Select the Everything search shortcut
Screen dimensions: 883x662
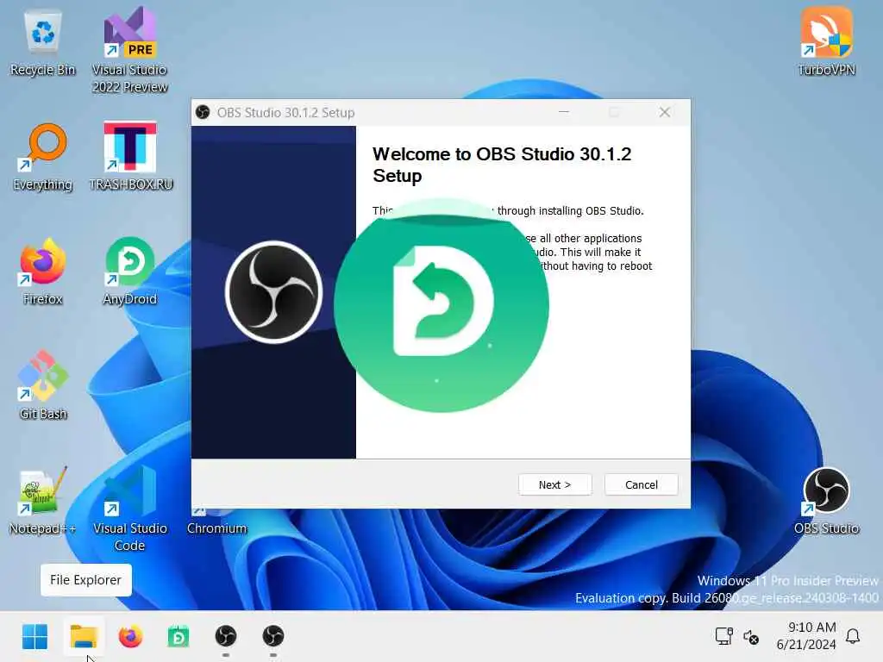tap(43, 158)
